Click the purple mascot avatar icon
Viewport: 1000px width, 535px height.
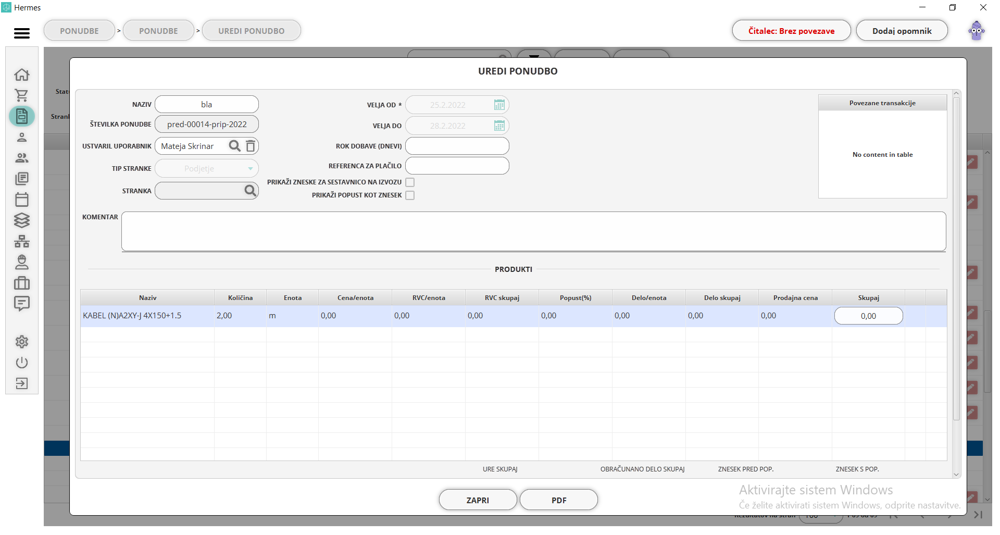[x=977, y=31]
